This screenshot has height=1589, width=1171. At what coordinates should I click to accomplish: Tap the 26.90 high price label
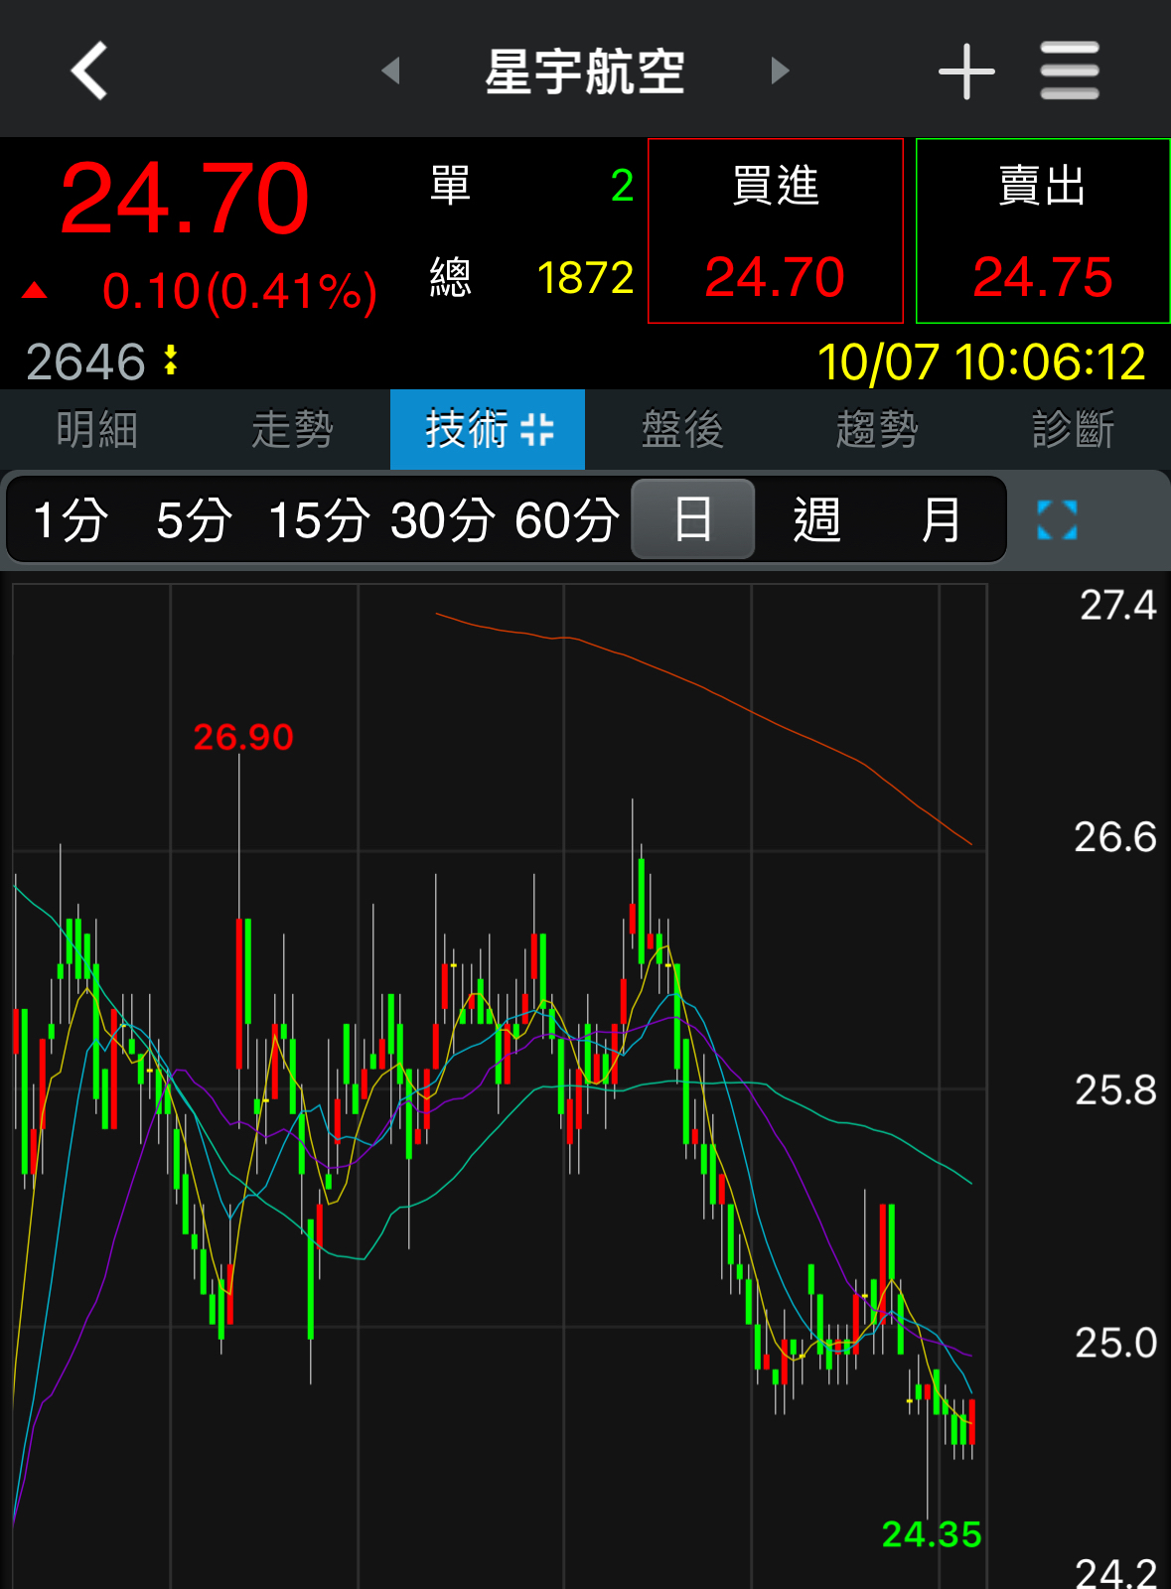[243, 737]
